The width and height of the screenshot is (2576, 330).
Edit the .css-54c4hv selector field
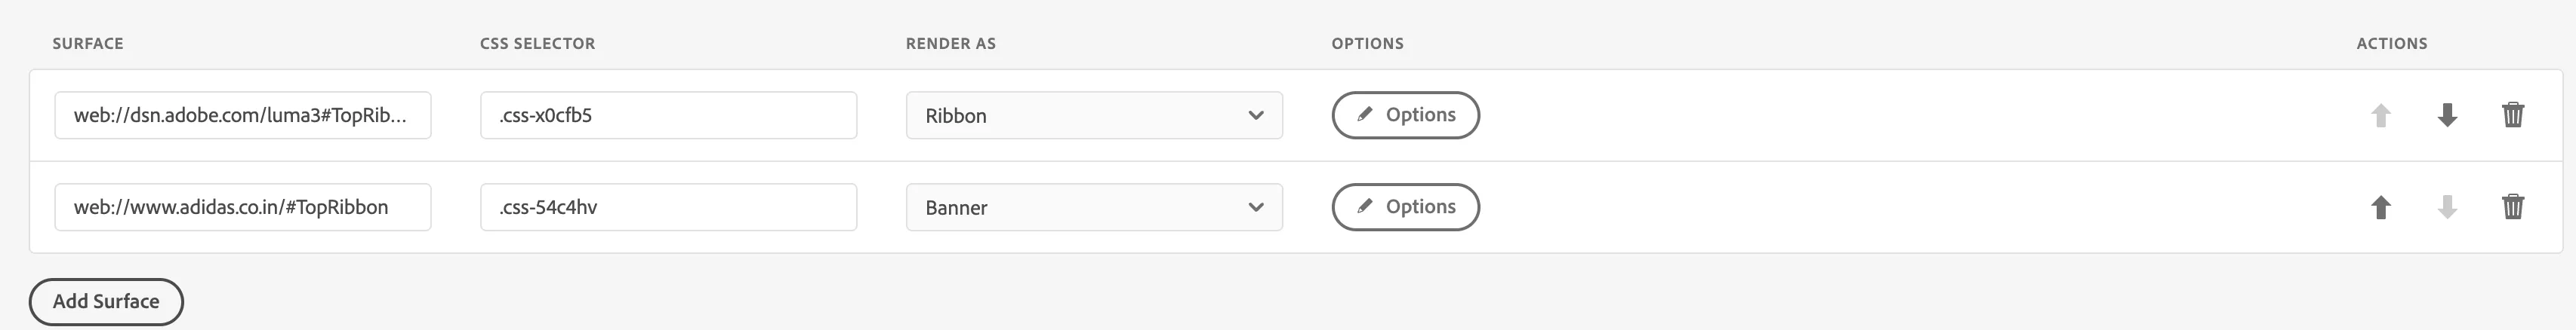coord(668,207)
